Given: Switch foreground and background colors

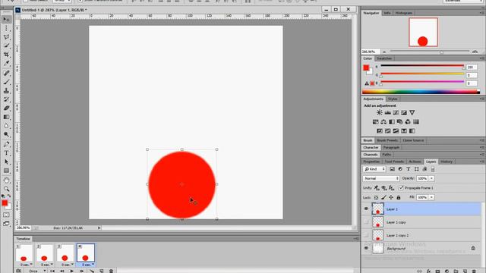Looking at the screenshot, I should (x=9, y=196).
